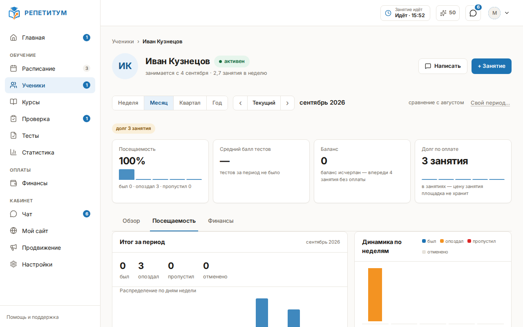Toggle the опоздал legend series
This screenshot has width=523, height=327.
(x=451, y=241)
